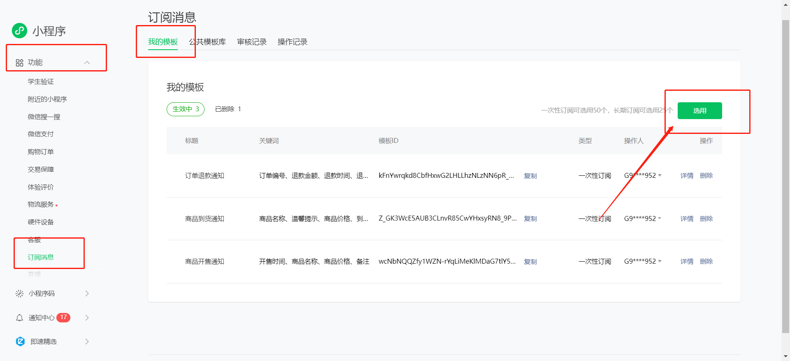Open 学生验证 in sidebar
Screen dimensions: 790x361
tap(41, 82)
